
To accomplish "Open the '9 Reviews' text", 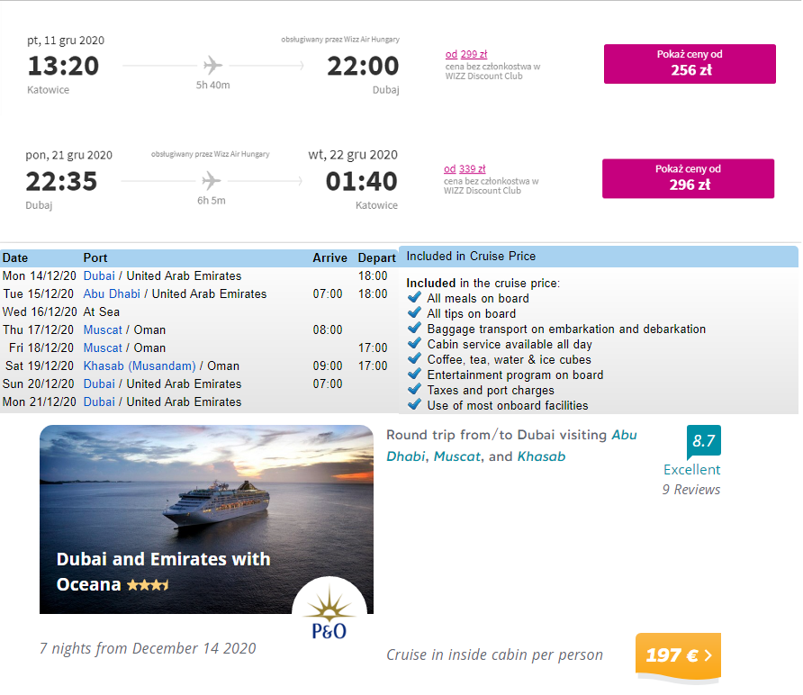I will (x=690, y=490).
